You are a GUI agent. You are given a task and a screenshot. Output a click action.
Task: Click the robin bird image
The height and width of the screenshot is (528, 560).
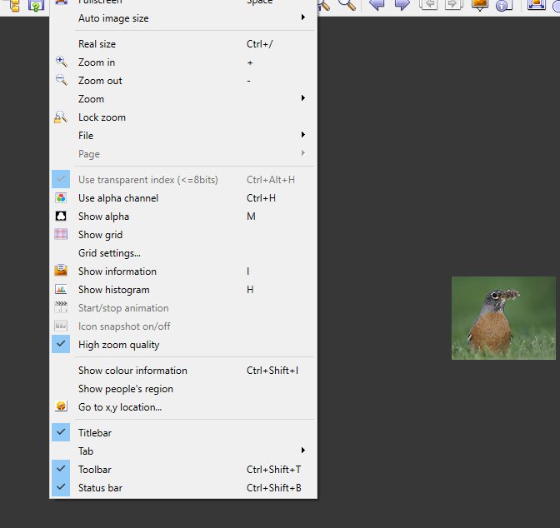[x=503, y=318]
